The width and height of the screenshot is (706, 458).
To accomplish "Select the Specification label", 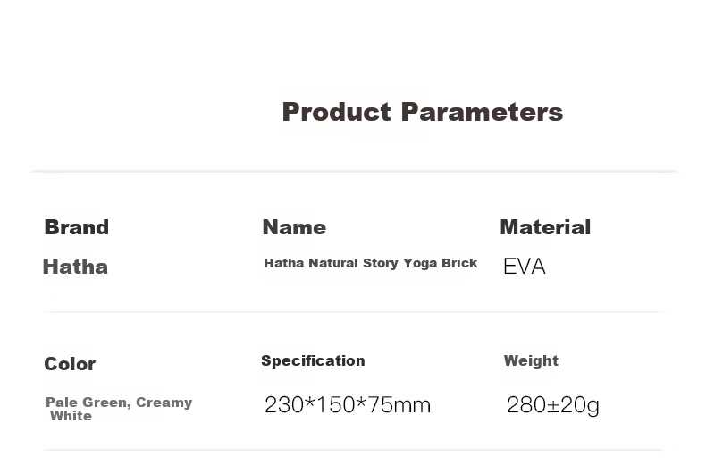I will (x=313, y=360).
